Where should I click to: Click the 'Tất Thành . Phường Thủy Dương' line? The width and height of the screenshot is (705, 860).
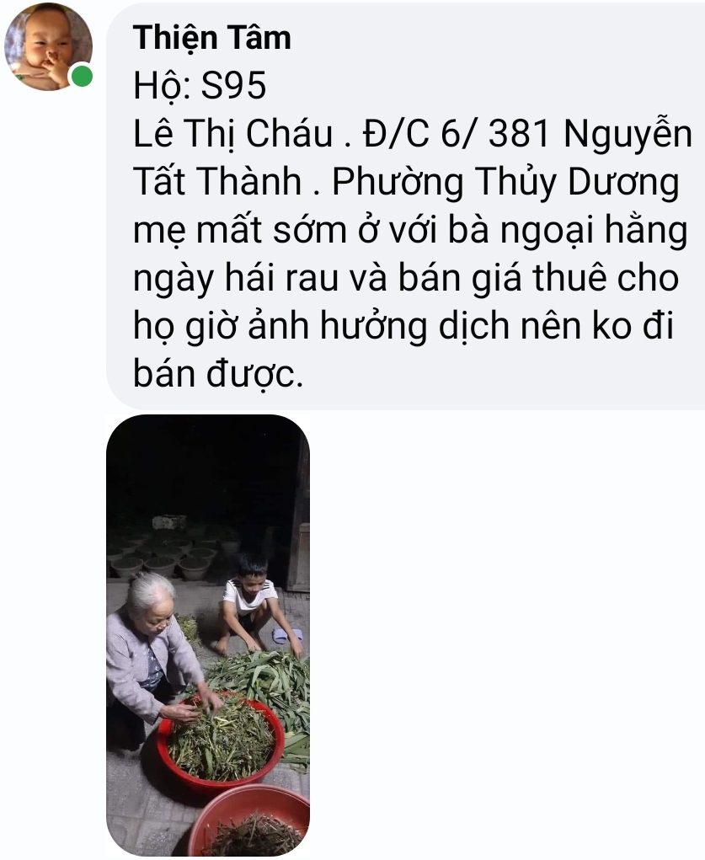pos(407,183)
